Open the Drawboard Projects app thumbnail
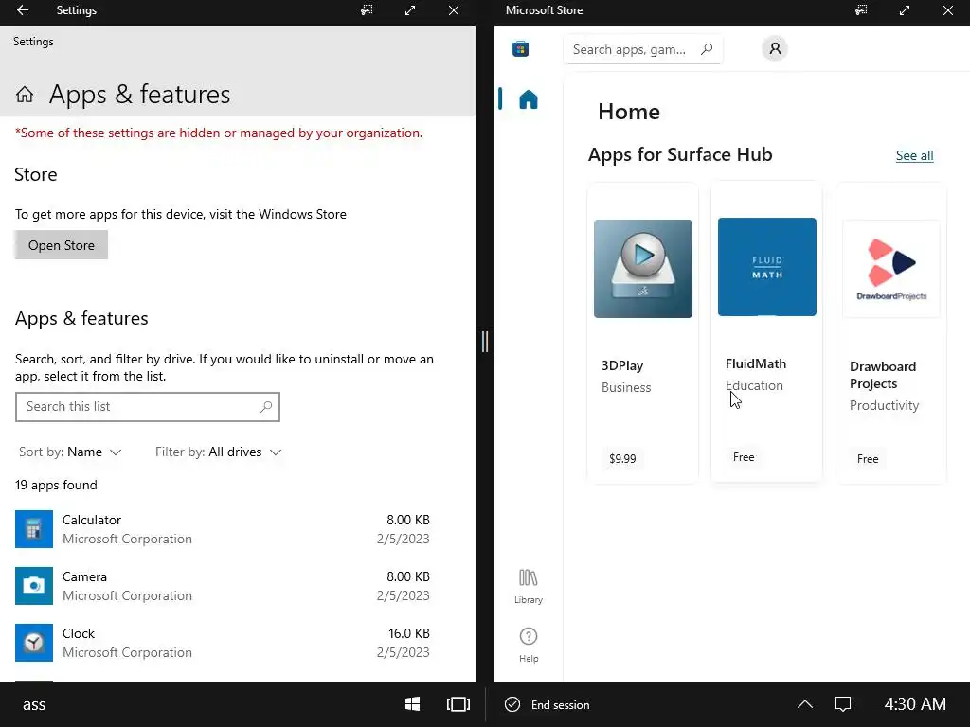 click(x=890, y=269)
